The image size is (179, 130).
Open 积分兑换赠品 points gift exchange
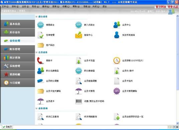(48, 71)
